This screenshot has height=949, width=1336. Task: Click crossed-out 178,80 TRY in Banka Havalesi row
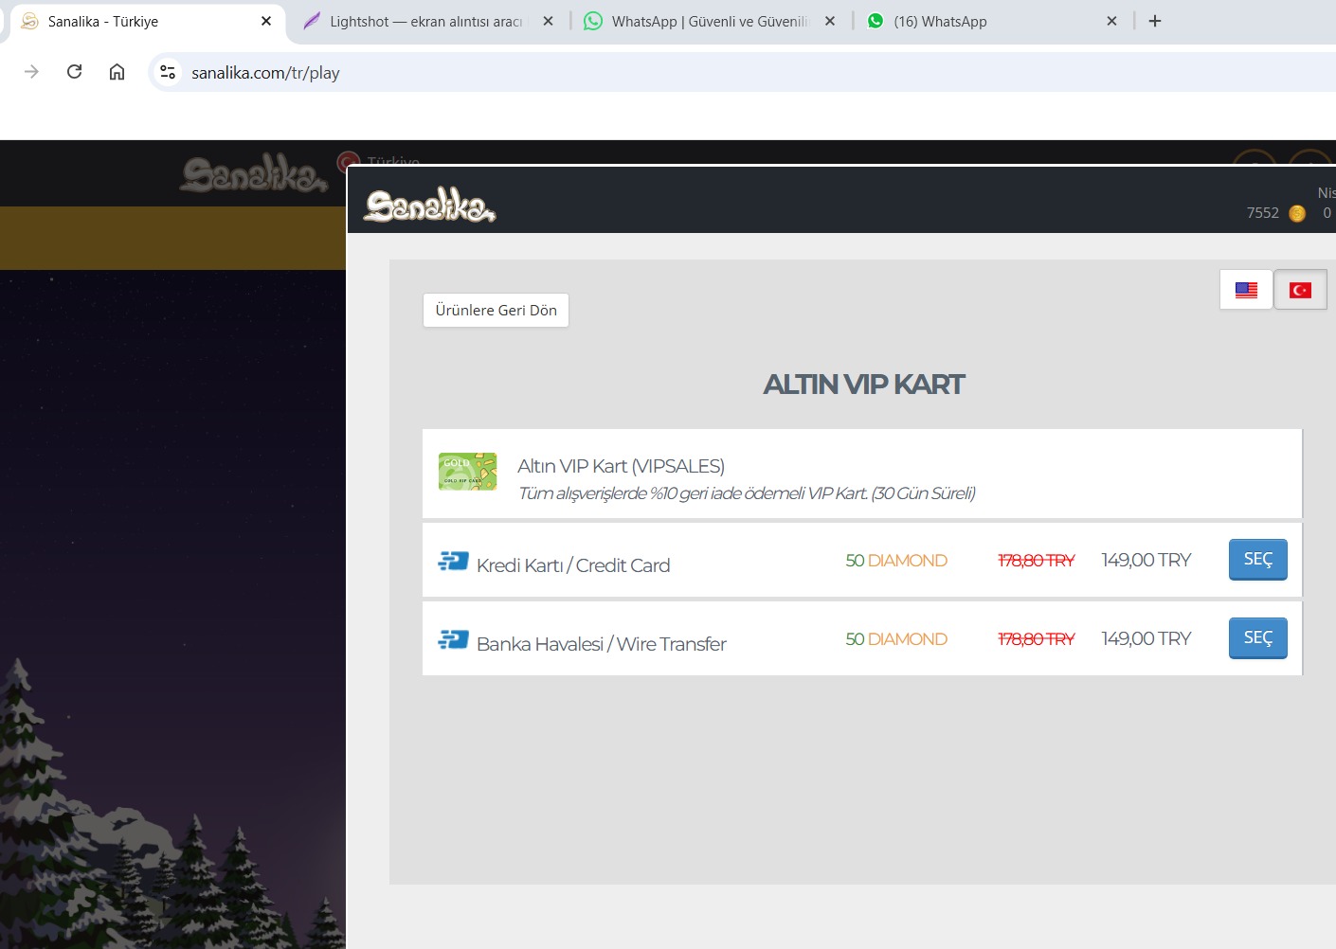pyautogui.click(x=1036, y=639)
